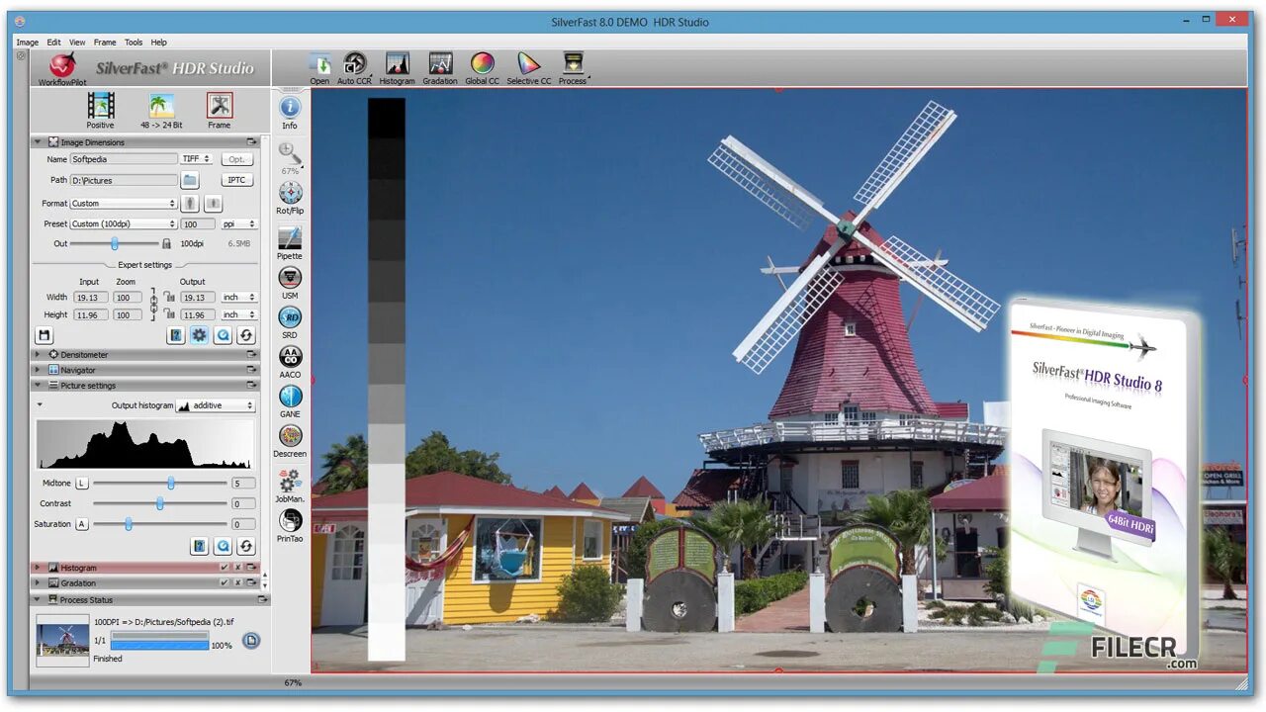Viewport: 1266px width, 712px height.
Task: Click the Name field containing Softpedia
Action: pos(124,159)
